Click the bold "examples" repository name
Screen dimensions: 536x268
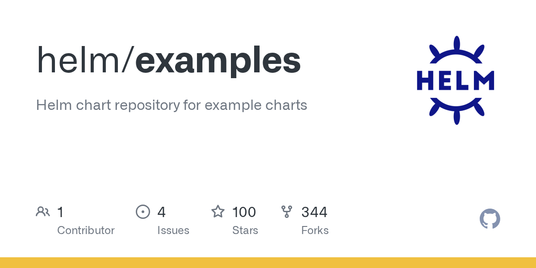(x=218, y=60)
